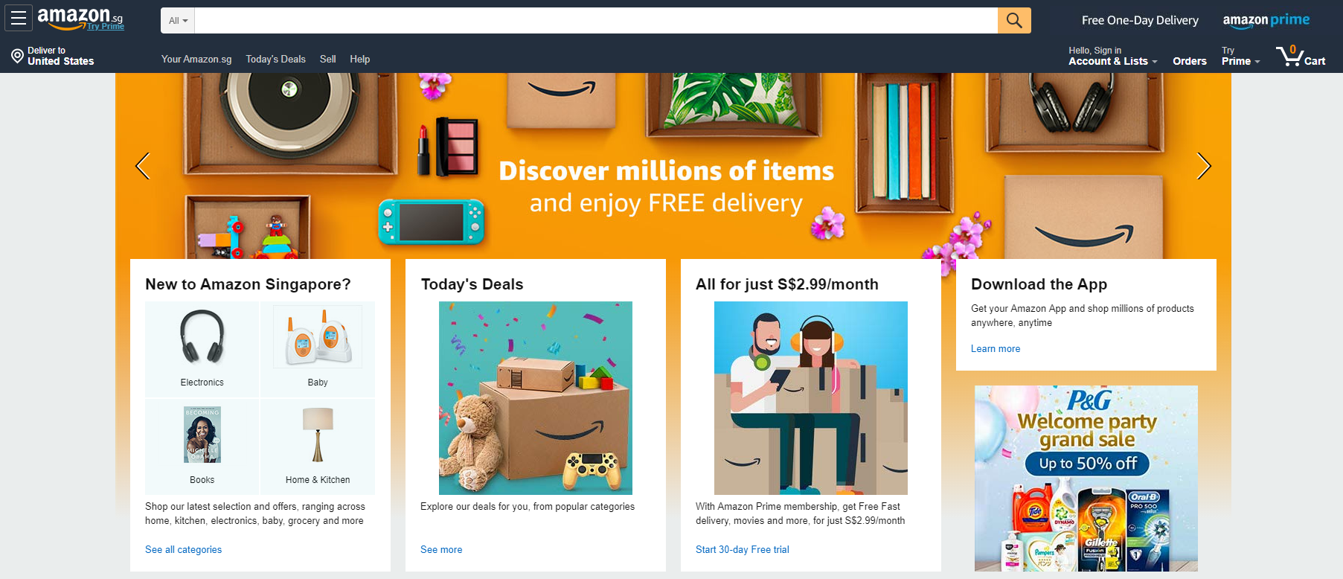Open the Sell menu item

(327, 59)
